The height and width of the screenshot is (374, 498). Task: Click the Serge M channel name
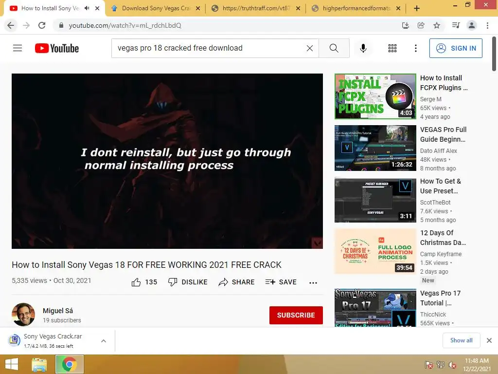tap(431, 99)
